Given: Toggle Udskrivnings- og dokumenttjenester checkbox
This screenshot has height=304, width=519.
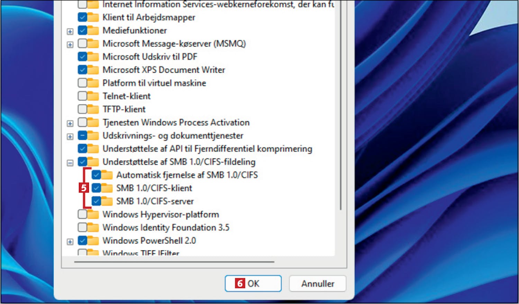Looking at the screenshot, I should [82, 135].
